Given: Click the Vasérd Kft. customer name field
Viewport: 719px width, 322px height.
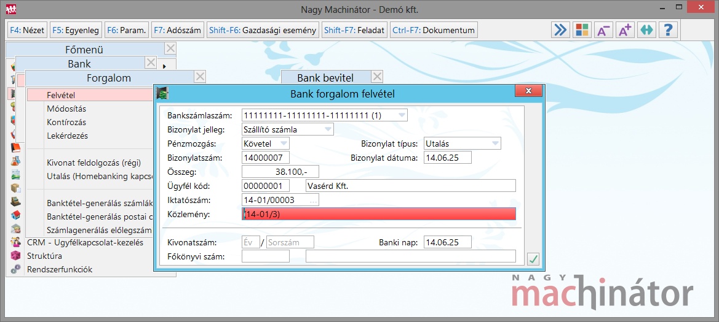Looking at the screenshot, I should click(410, 186).
